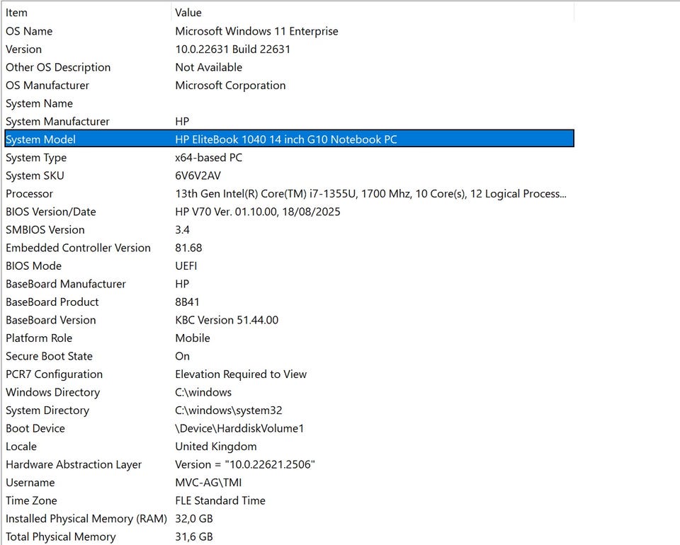
Task: Select the Other OS Description row
Action: coord(289,67)
